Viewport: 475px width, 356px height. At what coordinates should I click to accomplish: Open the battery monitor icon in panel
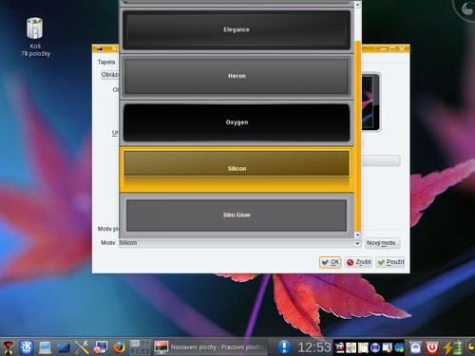click(x=452, y=347)
